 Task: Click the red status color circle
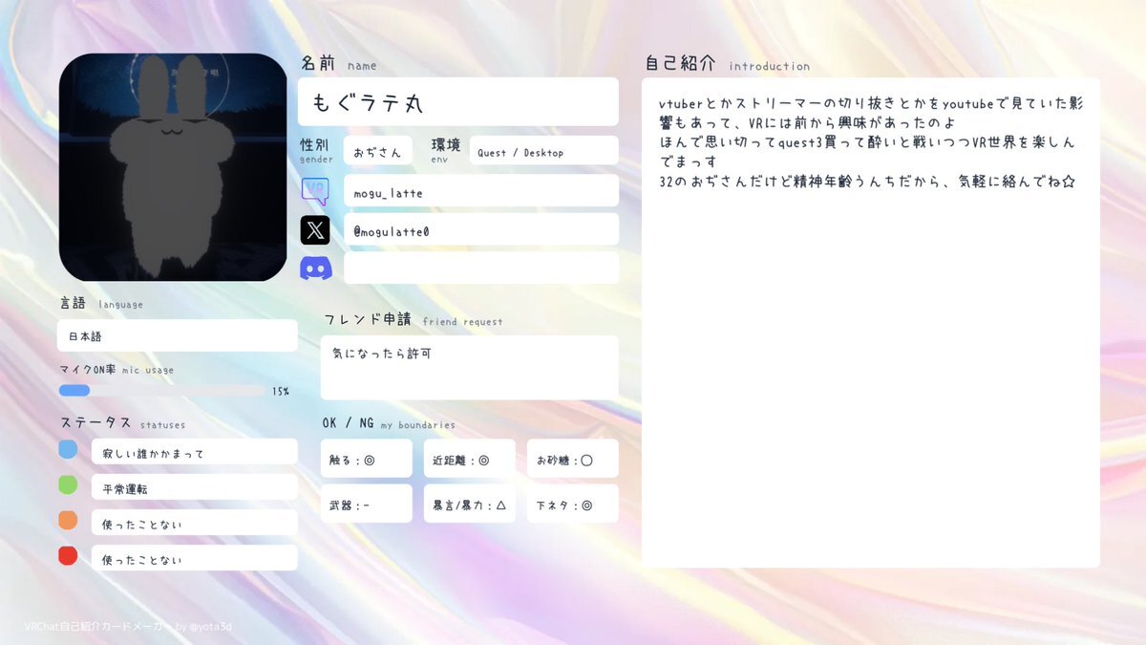pyautogui.click(x=68, y=555)
